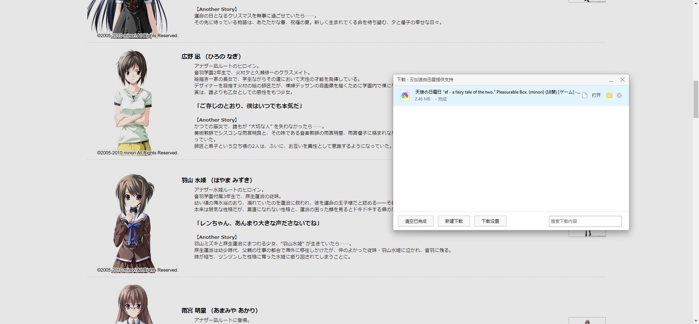
Task: Click the line starting その先に待っている物語は
Action: [319, 22]
